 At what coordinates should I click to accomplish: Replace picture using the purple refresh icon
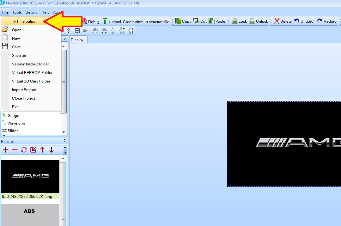tap(24, 150)
